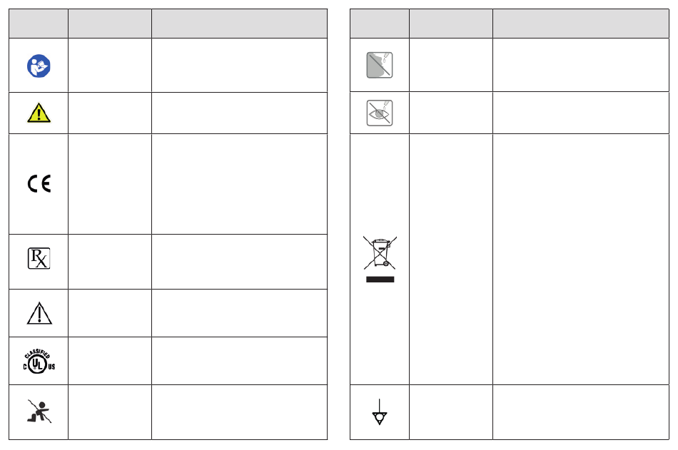Select the yellow warning triangle symbol

39,113
